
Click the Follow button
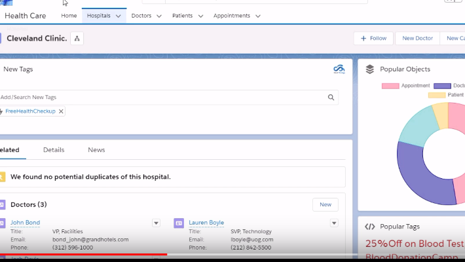(373, 38)
